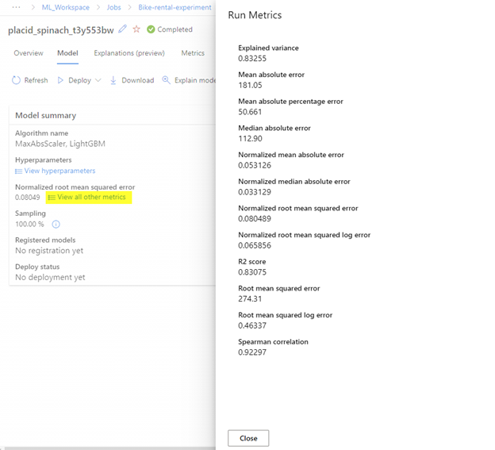
Task: Click the green Completed status icon
Action: [151, 29]
